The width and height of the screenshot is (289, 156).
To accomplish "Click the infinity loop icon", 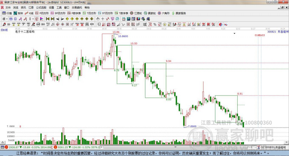I will 225,24.
